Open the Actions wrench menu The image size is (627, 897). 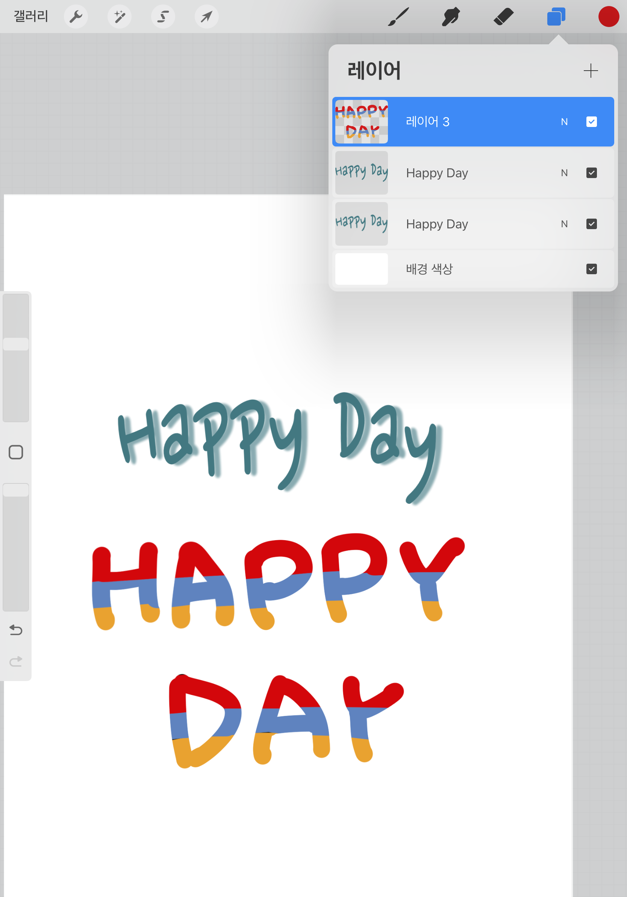[76, 17]
